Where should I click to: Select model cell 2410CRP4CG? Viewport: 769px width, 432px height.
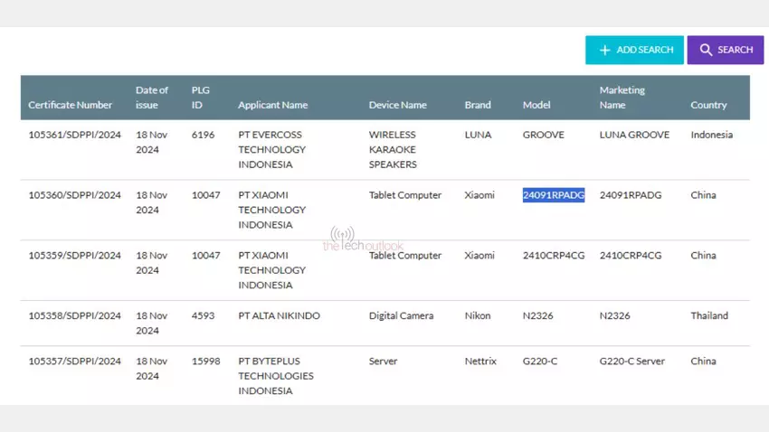point(554,256)
